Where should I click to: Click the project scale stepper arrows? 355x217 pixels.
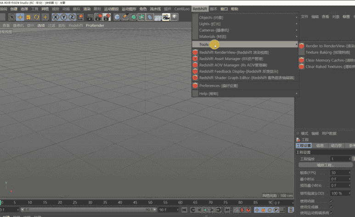(x=349, y=159)
